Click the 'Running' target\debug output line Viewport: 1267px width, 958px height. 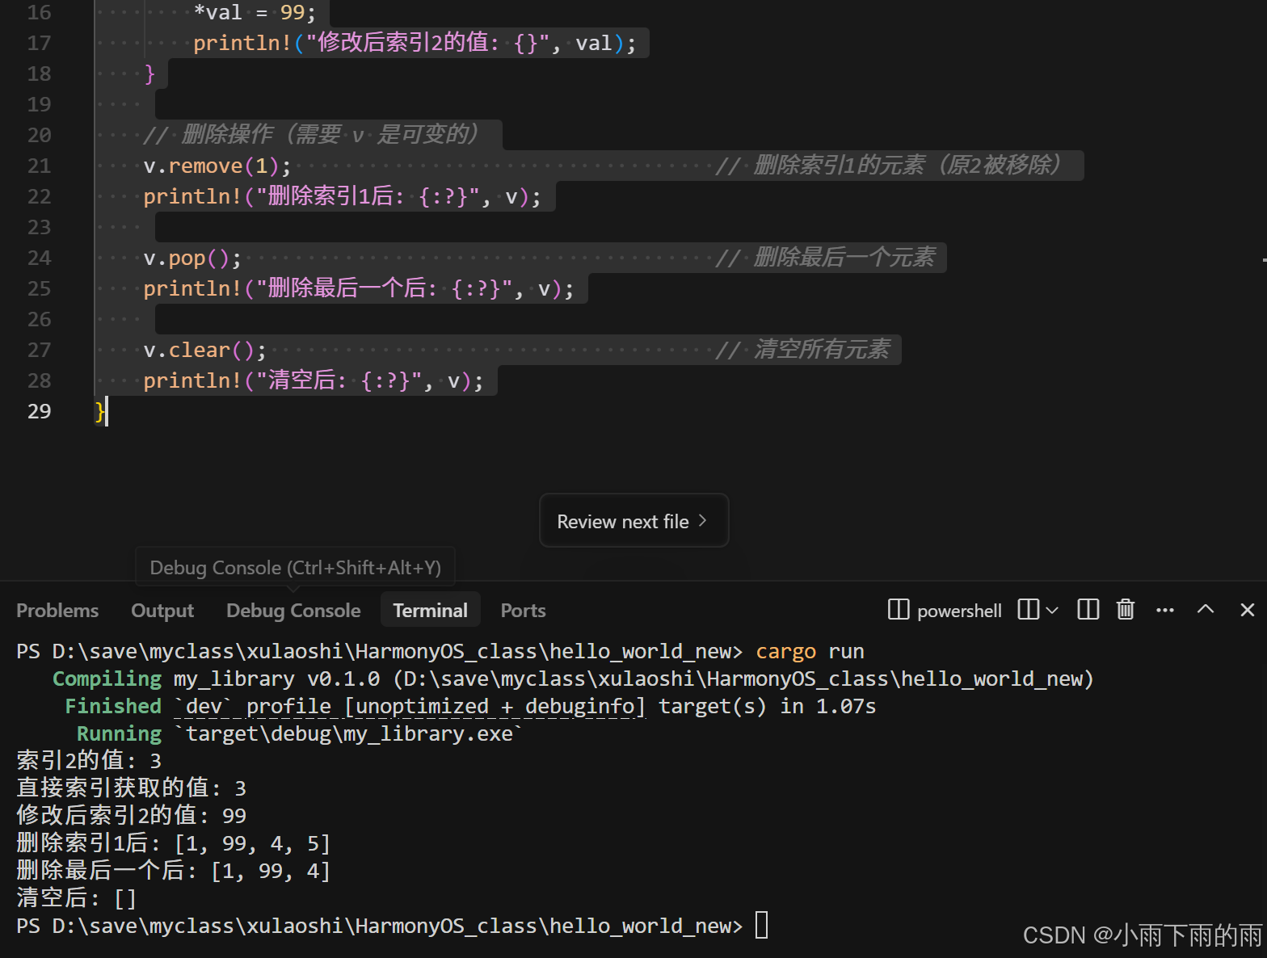pyautogui.click(x=300, y=734)
